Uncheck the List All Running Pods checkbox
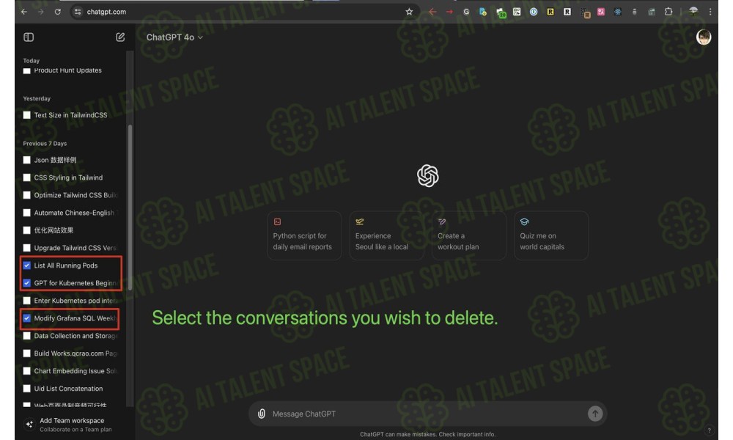Viewport: 733px width, 440px height. point(26,265)
